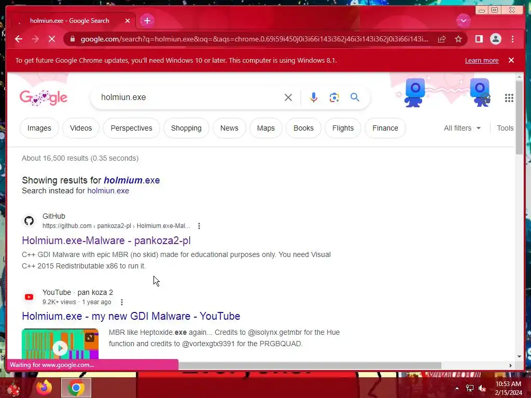531x398 pixels.
Task: Open the muted volume tray icon
Action: pos(482,388)
